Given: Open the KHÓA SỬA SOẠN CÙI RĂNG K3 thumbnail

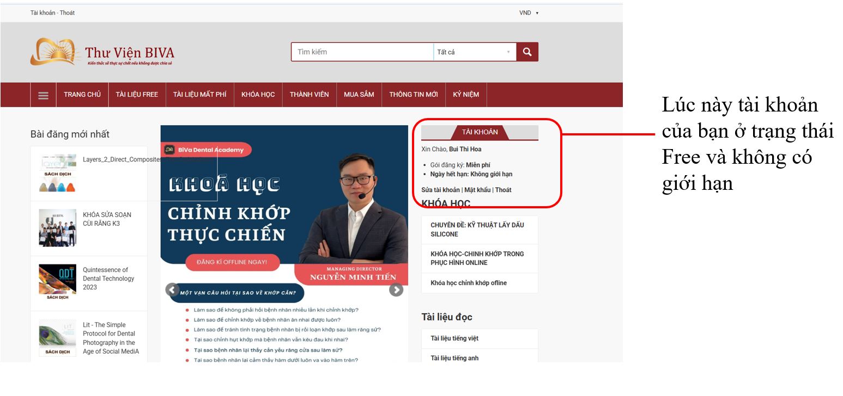Looking at the screenshot, I should (58, 228).
